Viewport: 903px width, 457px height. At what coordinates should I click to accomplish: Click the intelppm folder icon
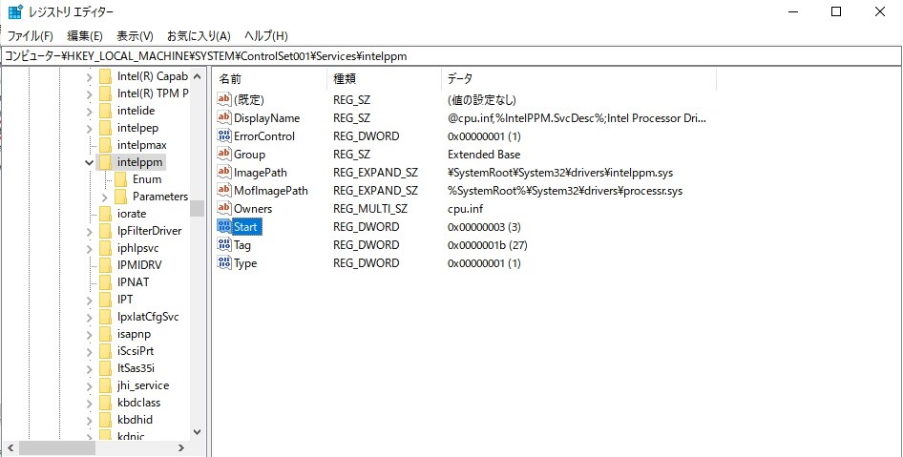pyautogui.click(x=105, y=162)
